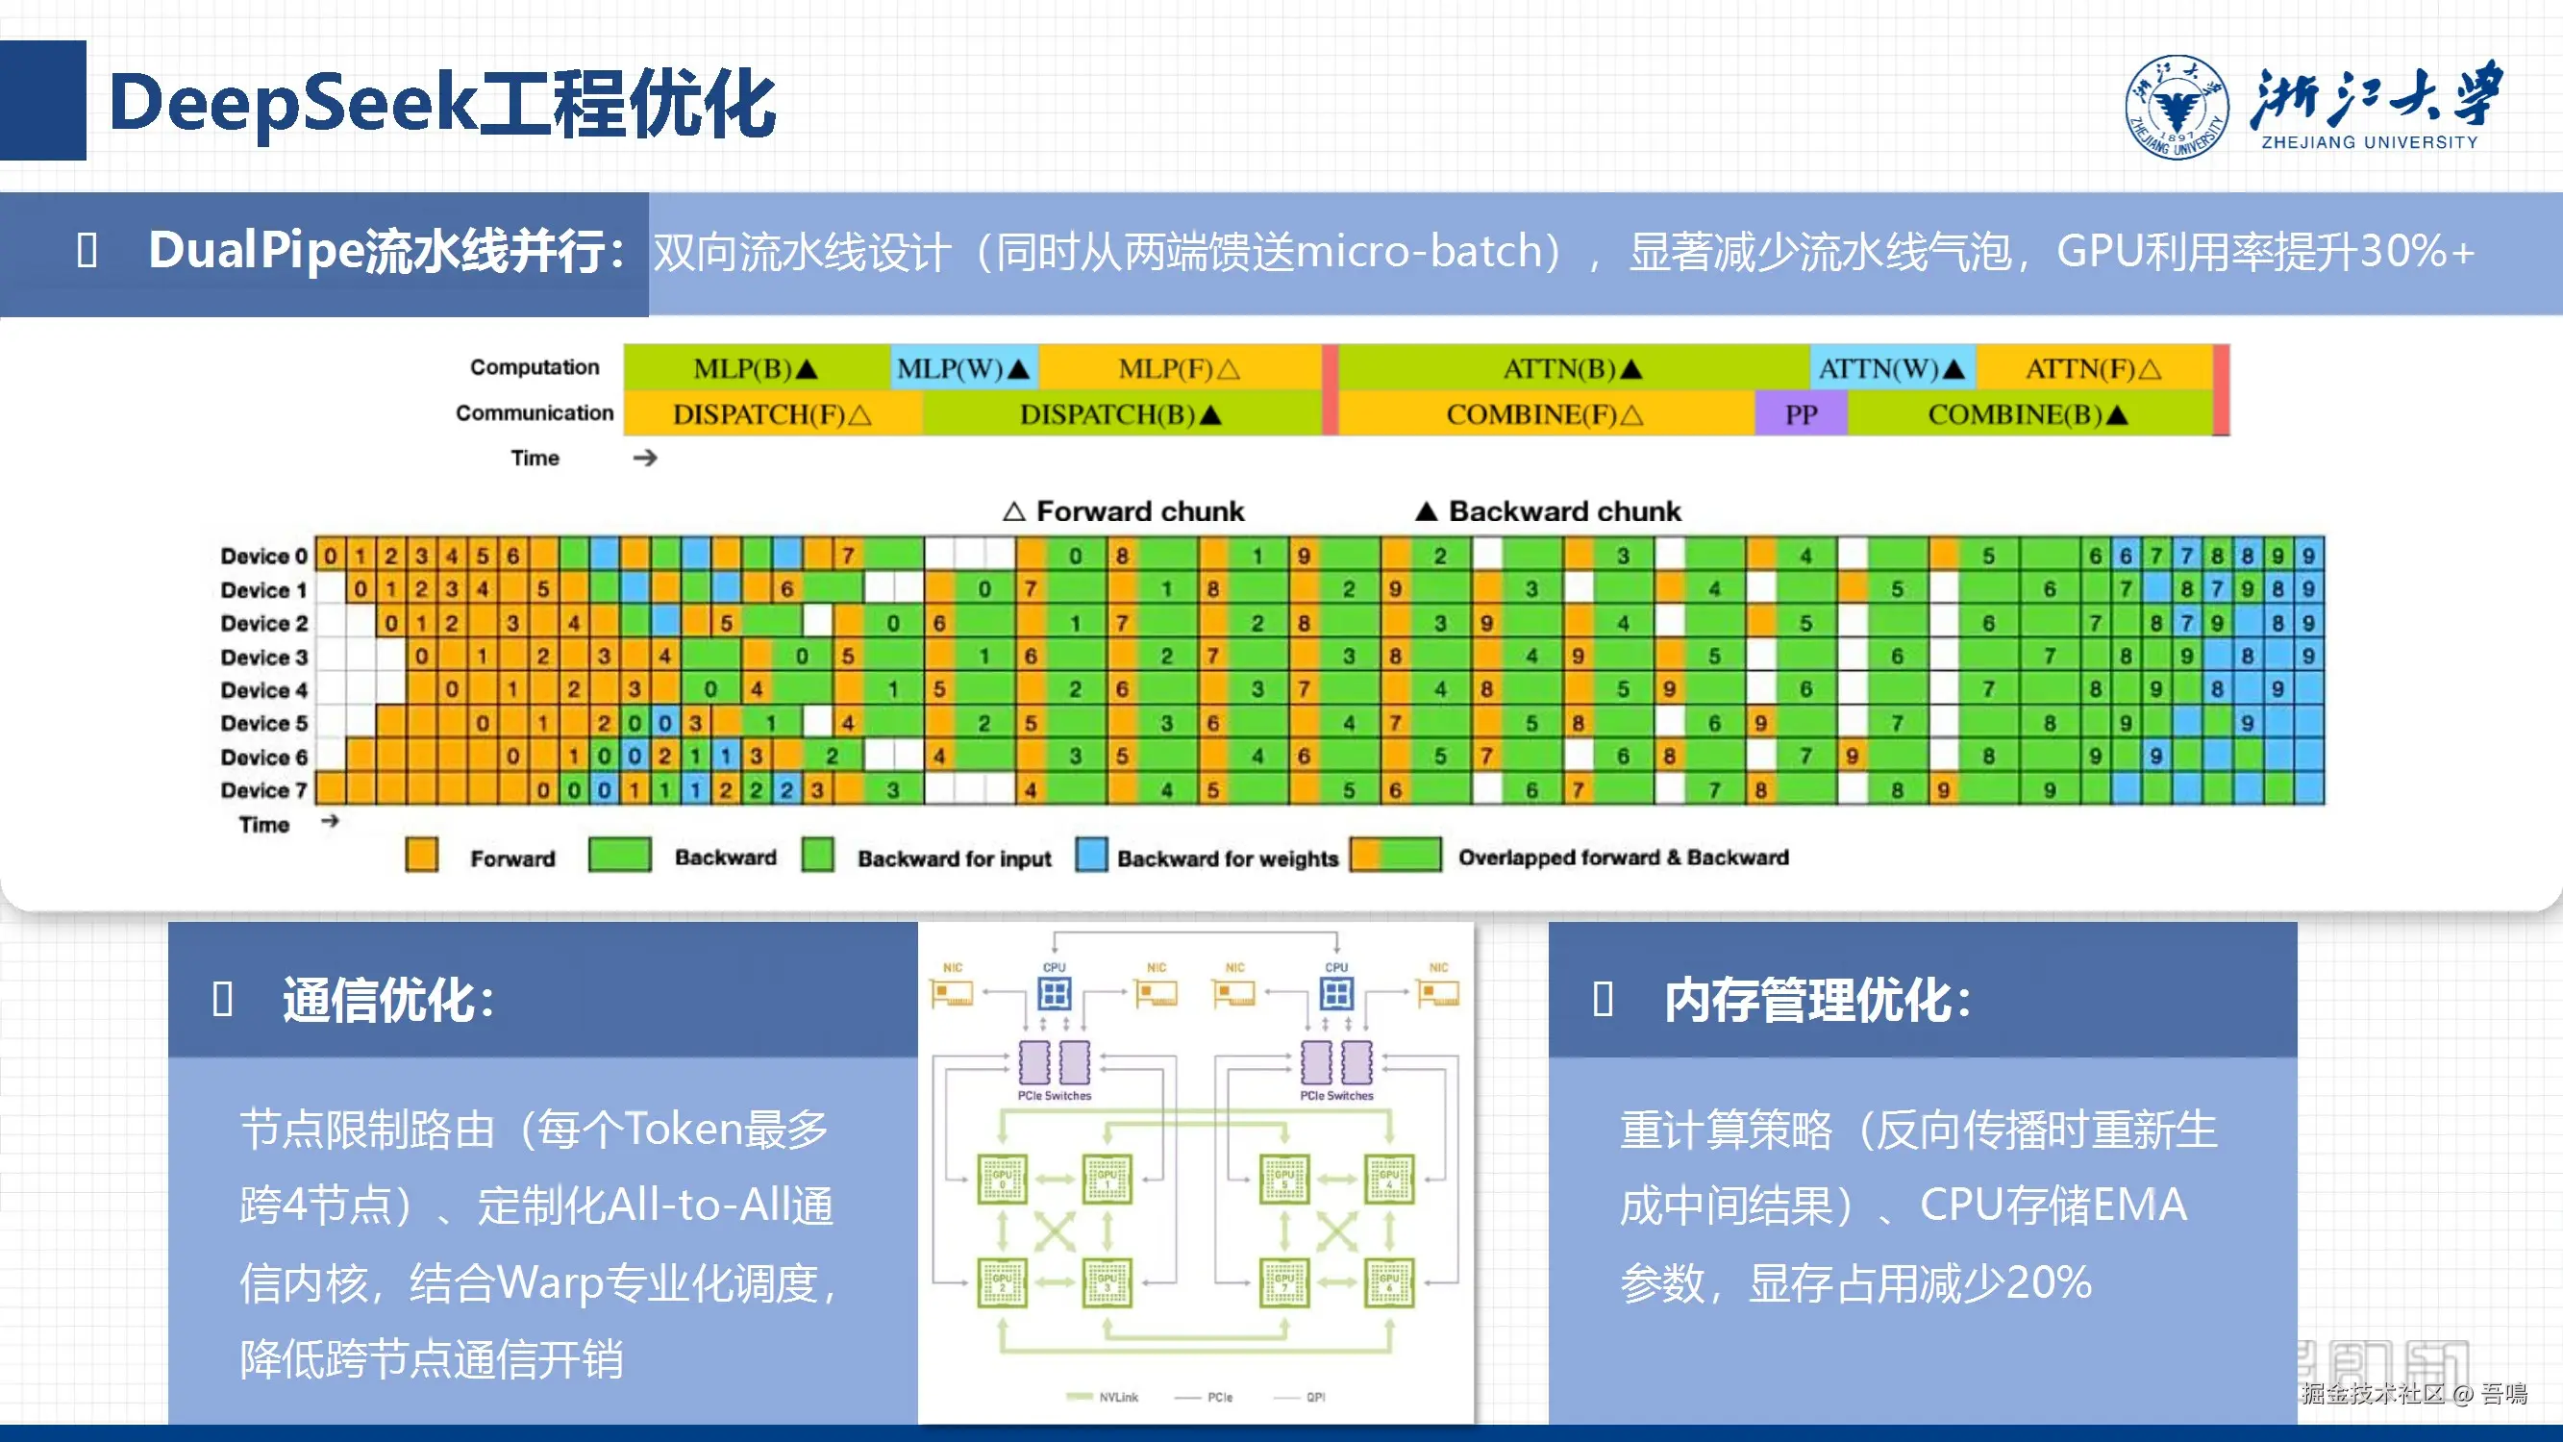Click the left PCIe Switches icon
This screenshot has height=1442, width=2563.
tap(1054, 1063)
